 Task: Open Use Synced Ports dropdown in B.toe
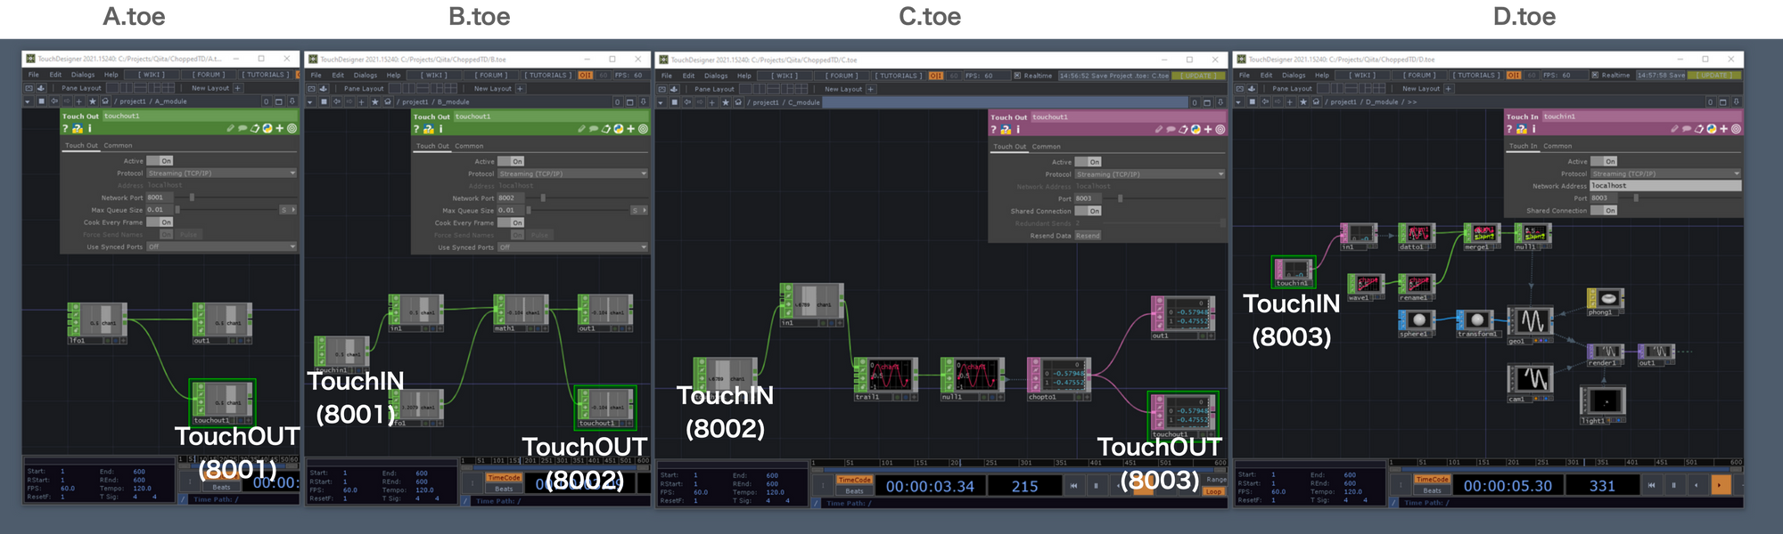click(572, 247)
